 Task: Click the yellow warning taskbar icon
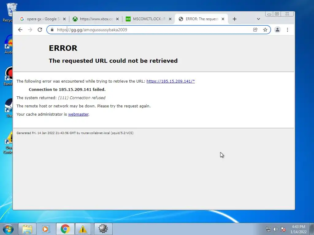83,229
